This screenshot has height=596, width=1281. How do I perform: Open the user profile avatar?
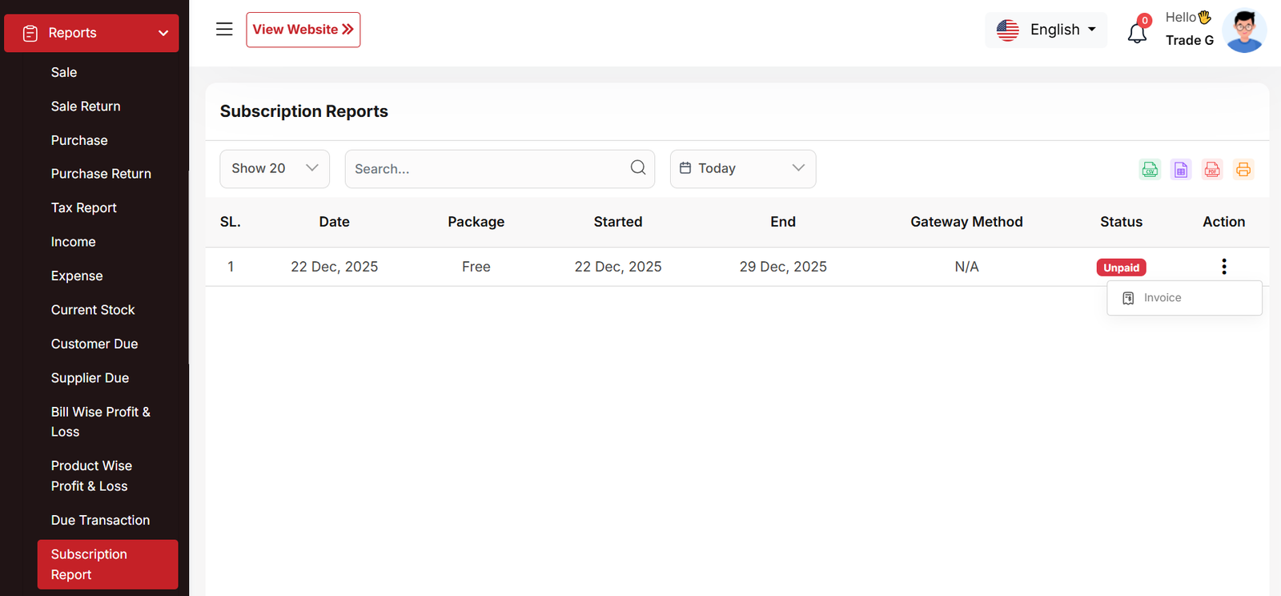[x=1244, y=30]
